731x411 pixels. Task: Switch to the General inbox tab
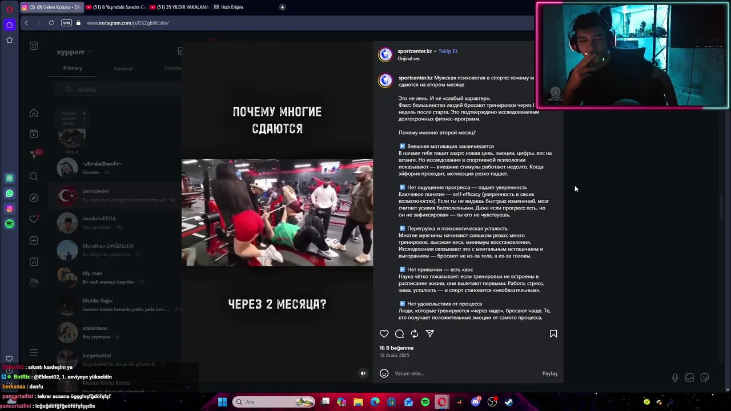123,68
